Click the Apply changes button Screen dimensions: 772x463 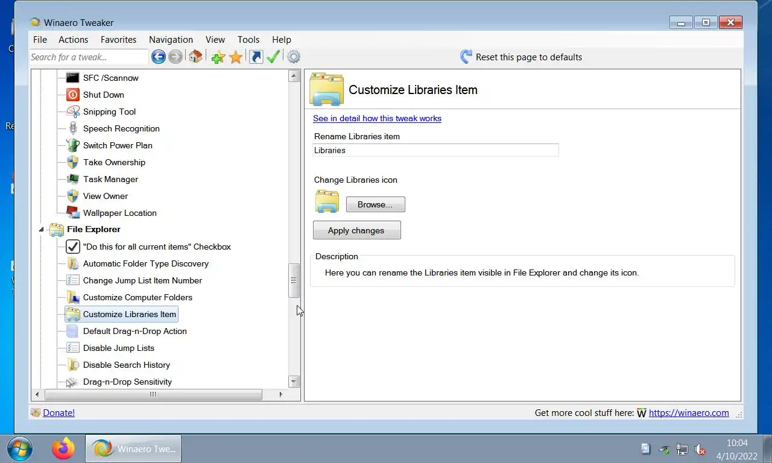[x=356, y=230]
